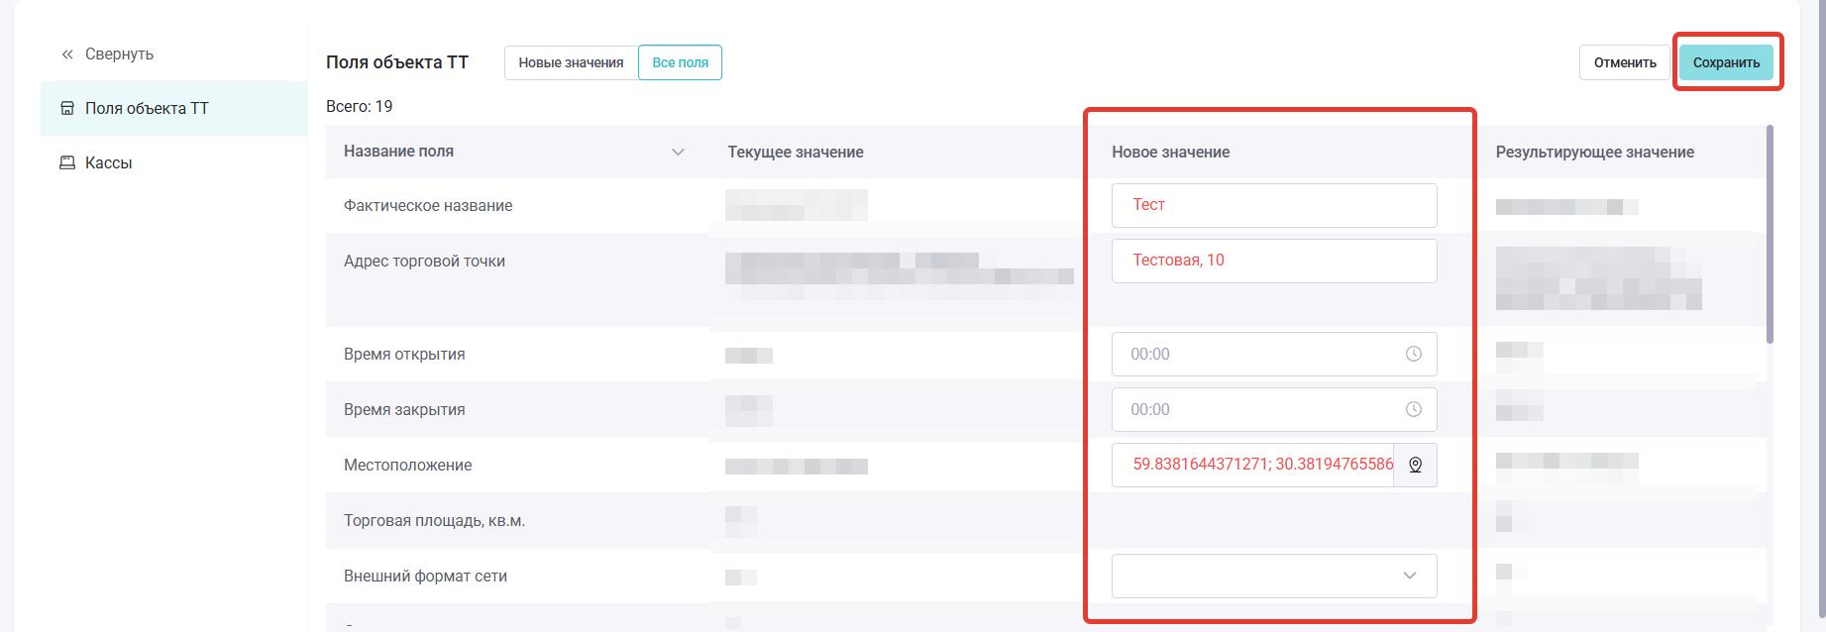Click the Фактическое название new value input

(1274, 205)
